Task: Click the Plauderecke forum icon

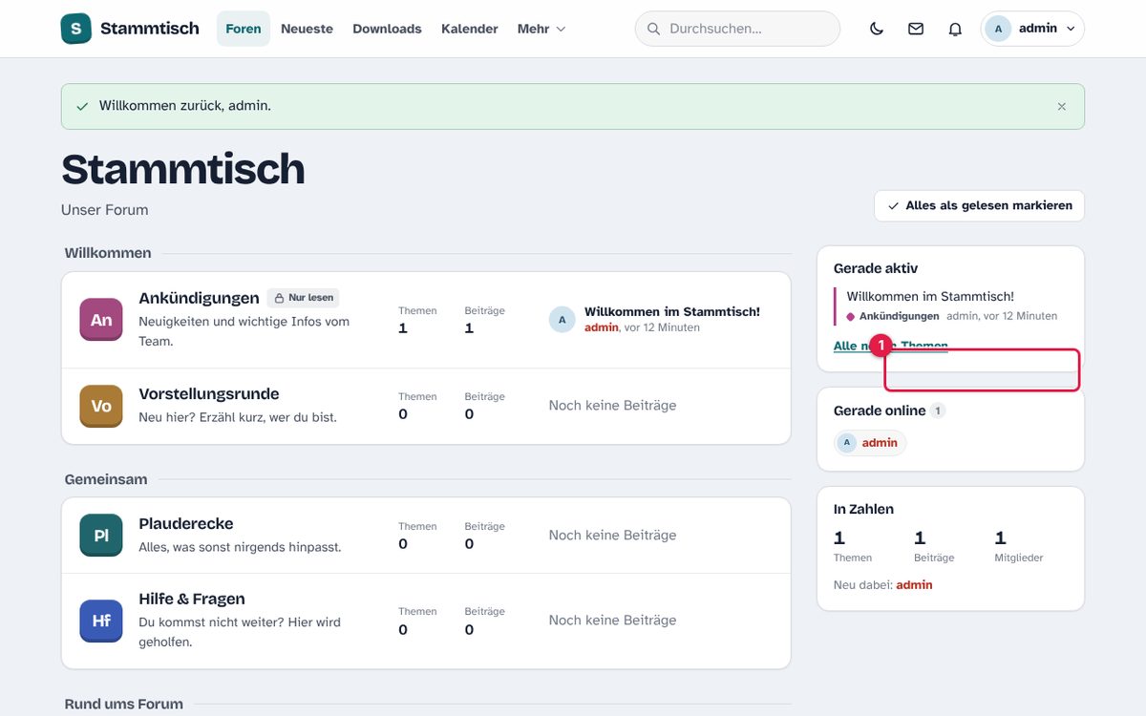Action: [101, 535]
